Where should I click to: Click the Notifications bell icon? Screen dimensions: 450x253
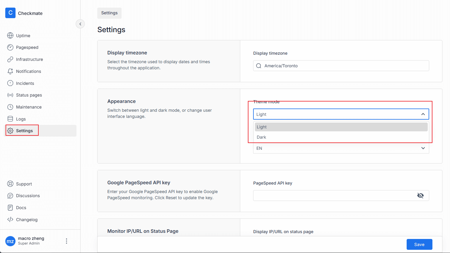[10, 71]
